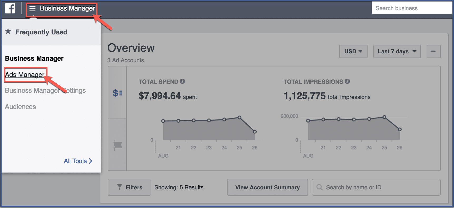Click the Frequently Used label

point(41,32)
